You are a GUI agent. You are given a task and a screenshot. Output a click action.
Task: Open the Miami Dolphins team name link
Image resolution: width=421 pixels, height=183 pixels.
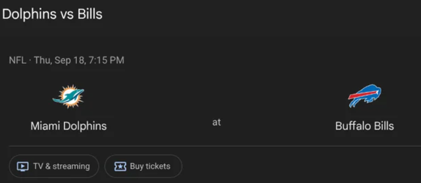(x=68, y=126)
